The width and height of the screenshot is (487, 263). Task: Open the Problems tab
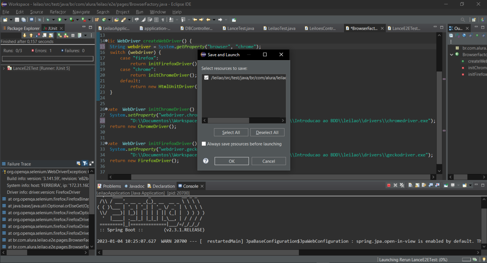pyautogui.click(x=109, y=186)
